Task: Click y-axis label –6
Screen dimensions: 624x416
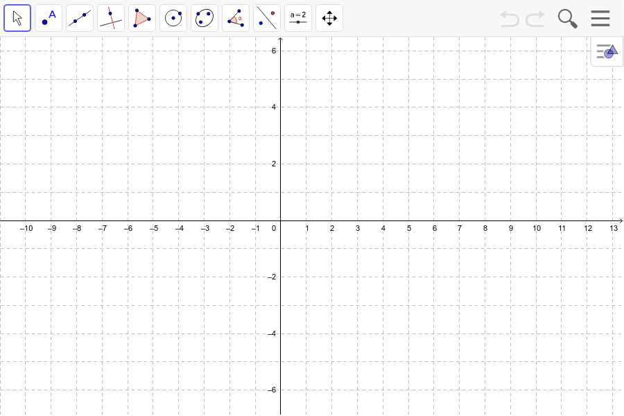Action: click(x=272, y=390)
